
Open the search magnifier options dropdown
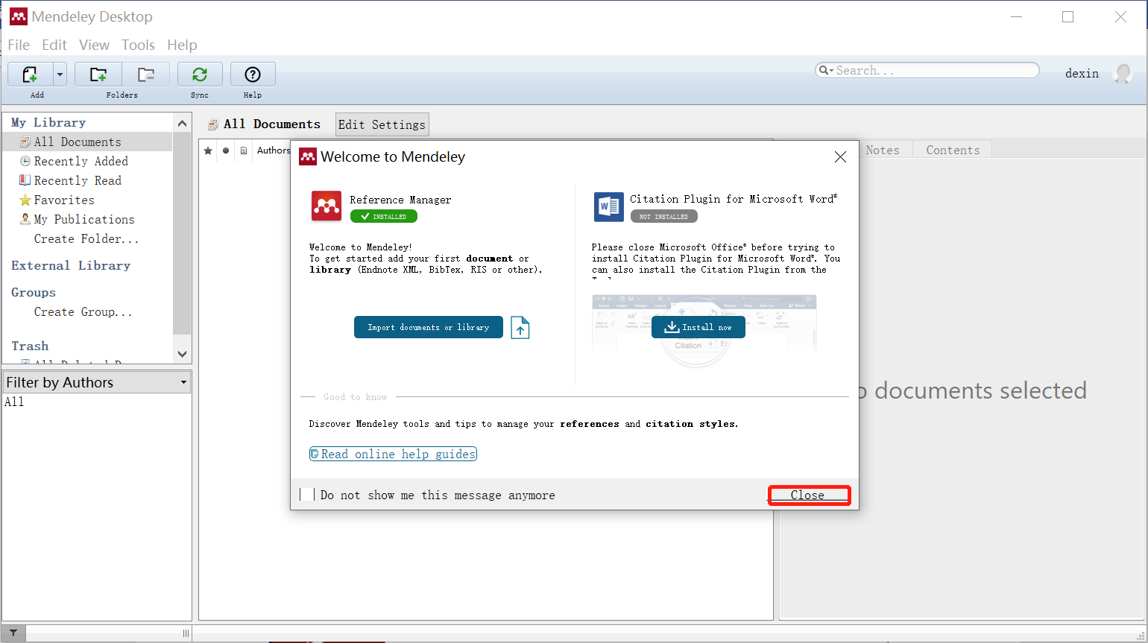pos(825,70)
